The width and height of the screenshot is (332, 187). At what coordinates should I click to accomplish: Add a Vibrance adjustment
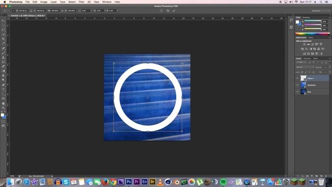(321, 44)
